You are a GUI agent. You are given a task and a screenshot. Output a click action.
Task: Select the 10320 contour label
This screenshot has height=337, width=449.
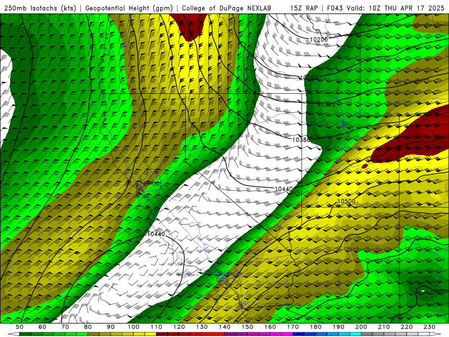click(327, 104)
